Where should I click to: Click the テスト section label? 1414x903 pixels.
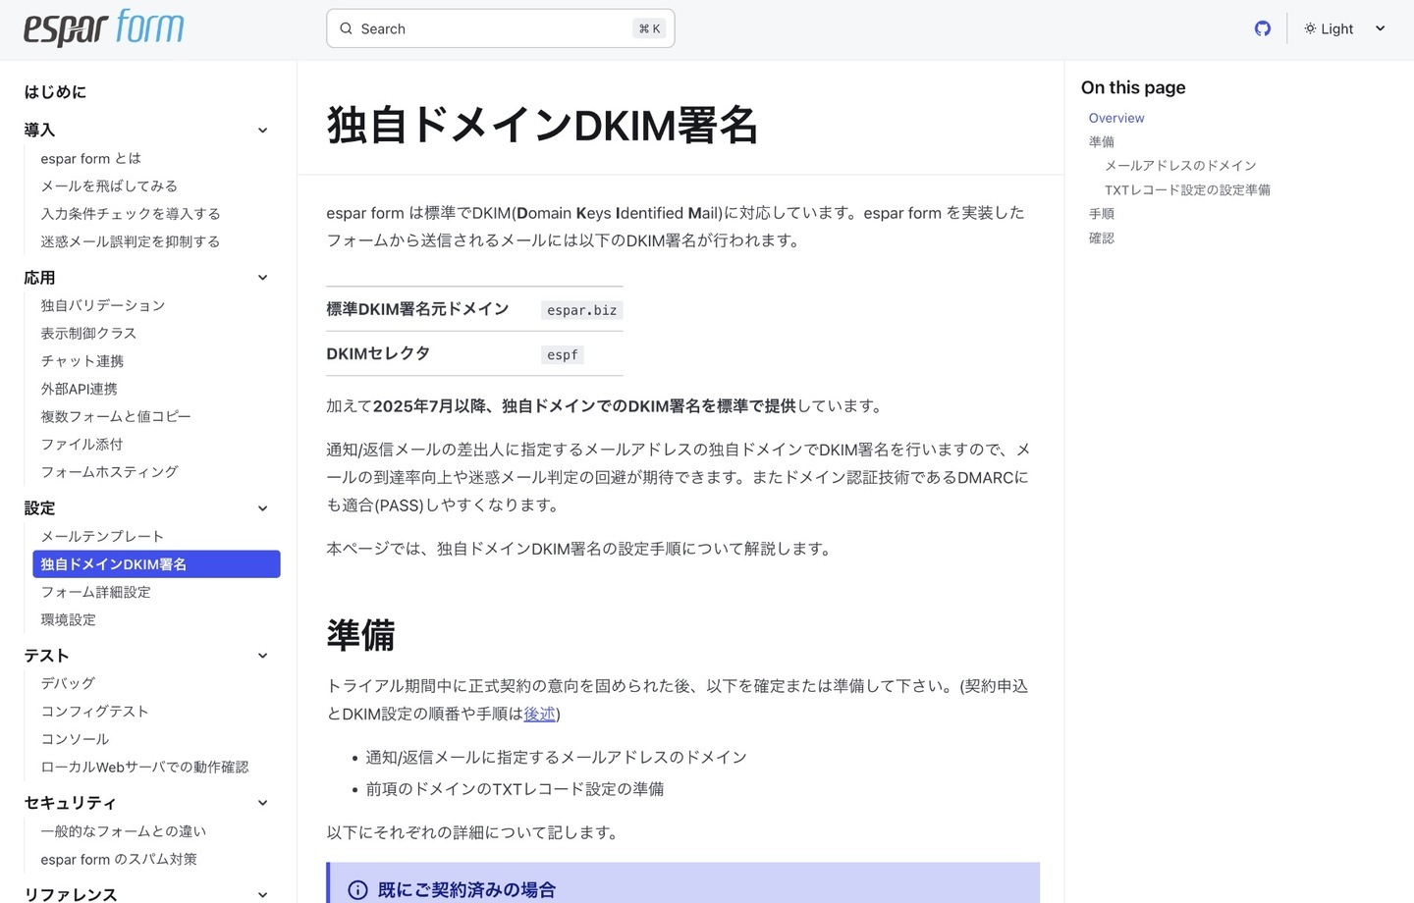(46, 656)
